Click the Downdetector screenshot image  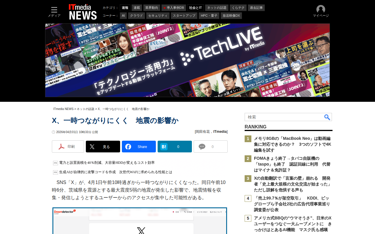[x=140, y=221]
